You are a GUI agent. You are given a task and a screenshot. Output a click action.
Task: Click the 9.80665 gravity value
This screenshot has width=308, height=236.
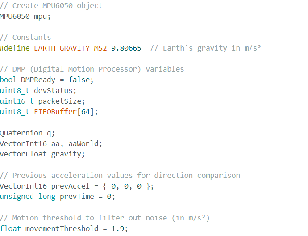126,48
